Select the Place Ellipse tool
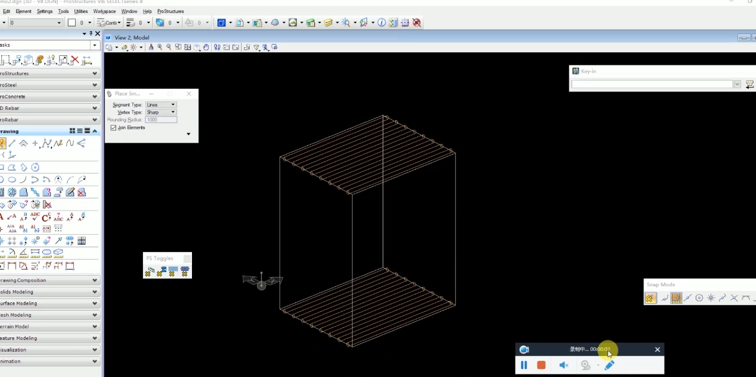Screen dimensions: 756x377 click(12, 179)
